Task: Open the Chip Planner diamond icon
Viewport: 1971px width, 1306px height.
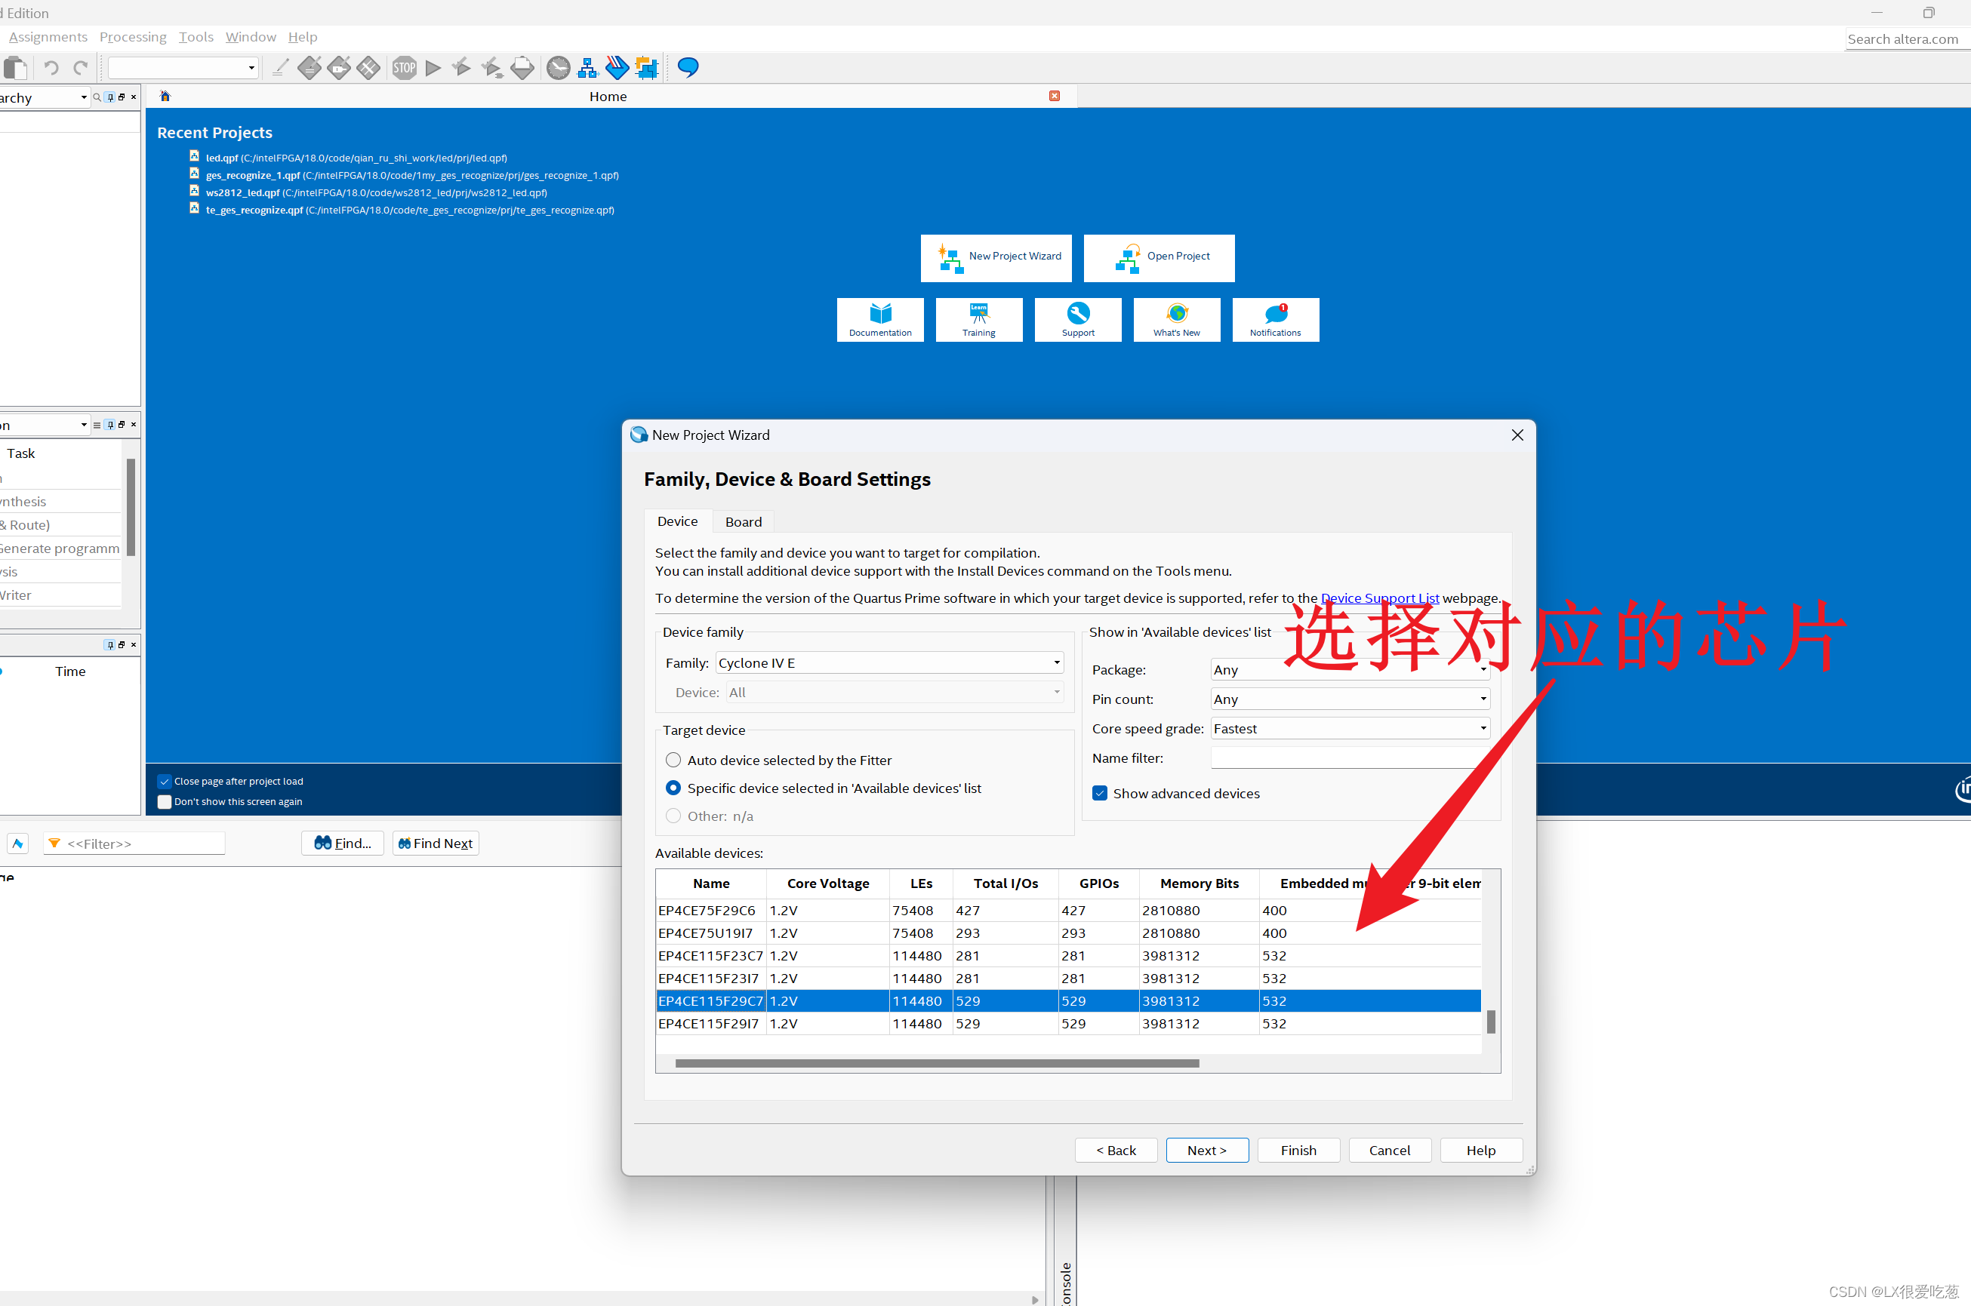Action: 368,67
